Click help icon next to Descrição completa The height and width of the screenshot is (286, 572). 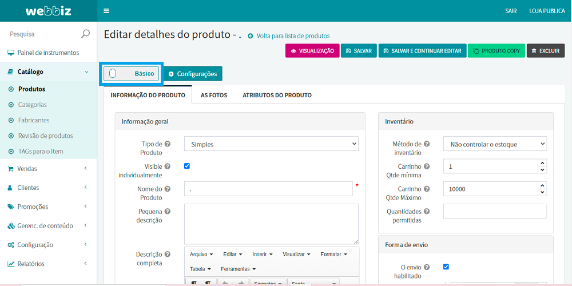167,254
